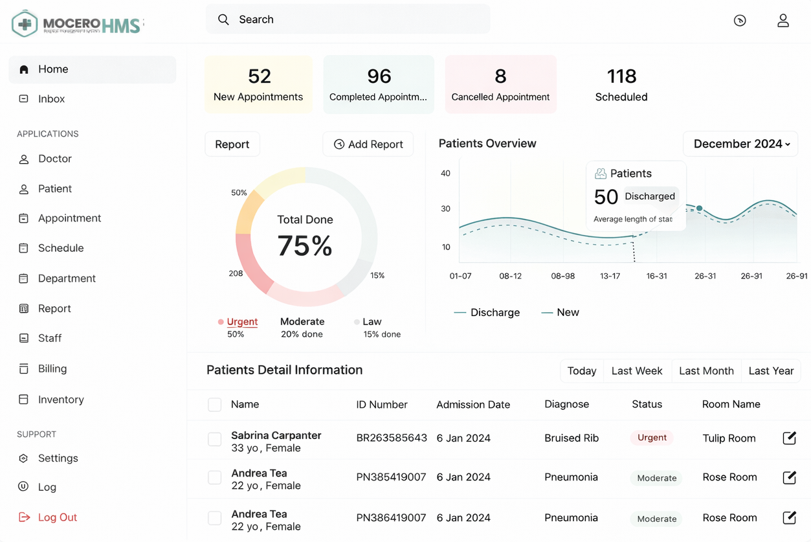Tick the checkbox on Andrea Tea's first row

click(214, 478)
